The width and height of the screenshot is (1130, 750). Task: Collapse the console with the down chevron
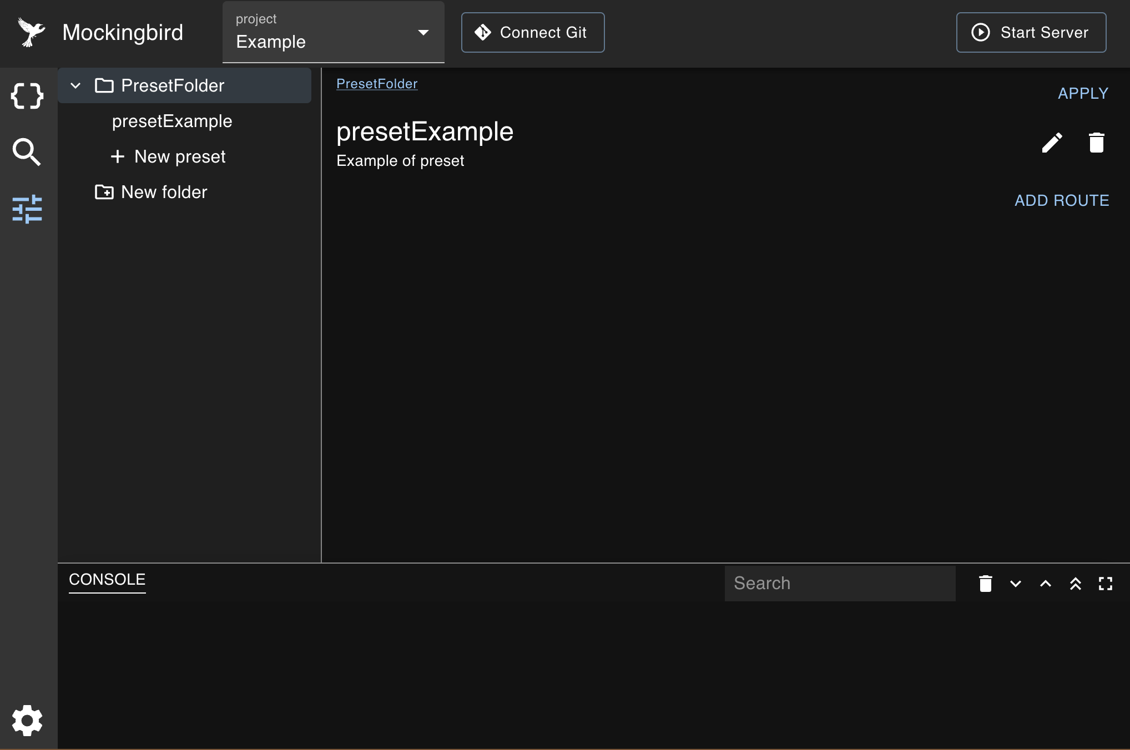(1016, 584)
